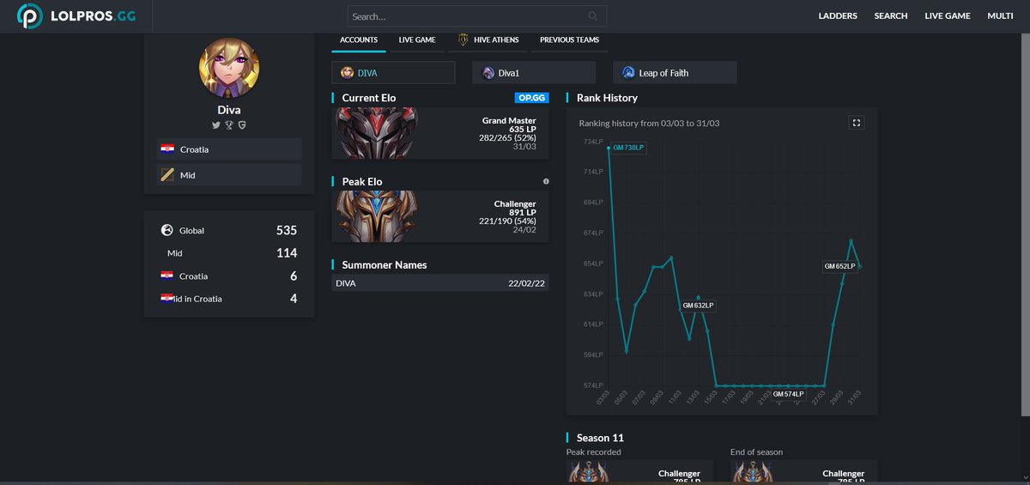1030x485 pixels.
Task: Click the Leap of Faith account icon
Action: coord(628,73)
